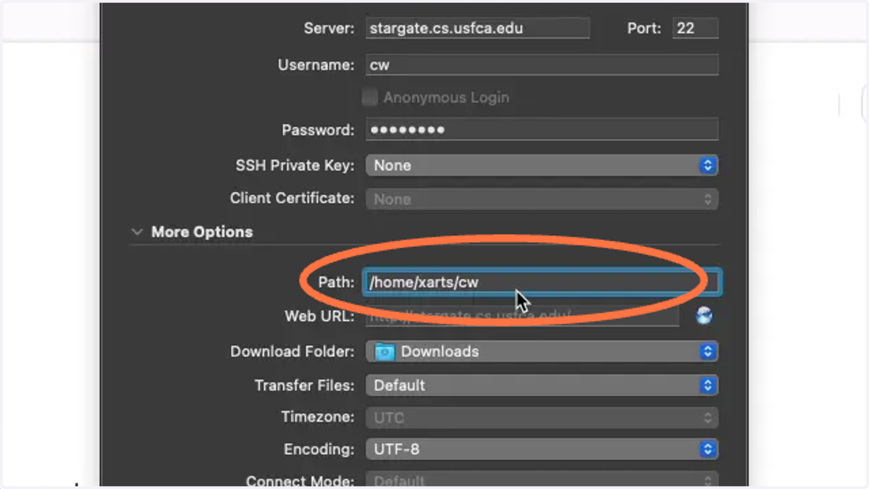Collapse the More Options section

(137, 233)
